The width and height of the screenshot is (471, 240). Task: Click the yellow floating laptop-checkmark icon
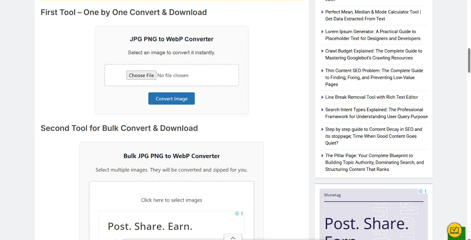(455, 230)
